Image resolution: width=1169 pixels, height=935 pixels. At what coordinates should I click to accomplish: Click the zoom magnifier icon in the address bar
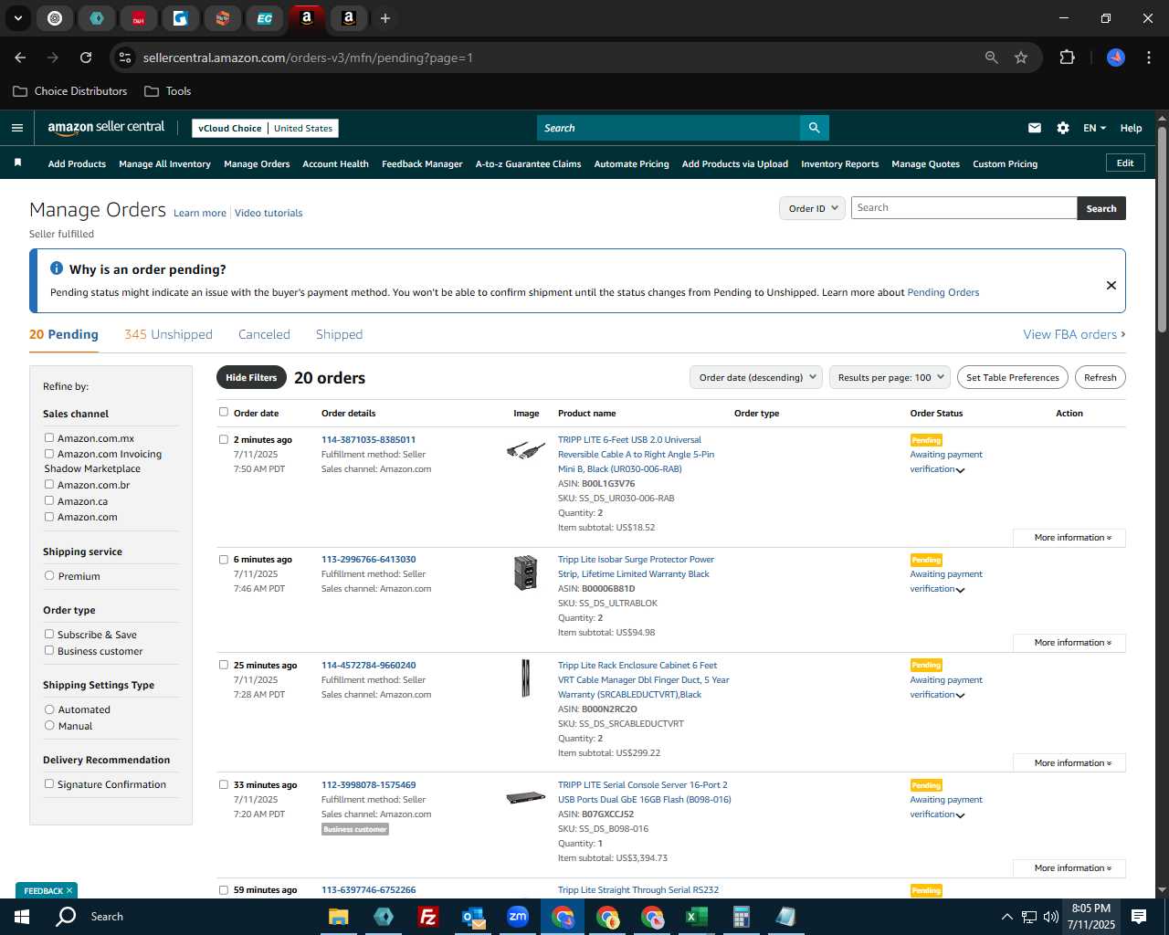(x=992, y=58)
